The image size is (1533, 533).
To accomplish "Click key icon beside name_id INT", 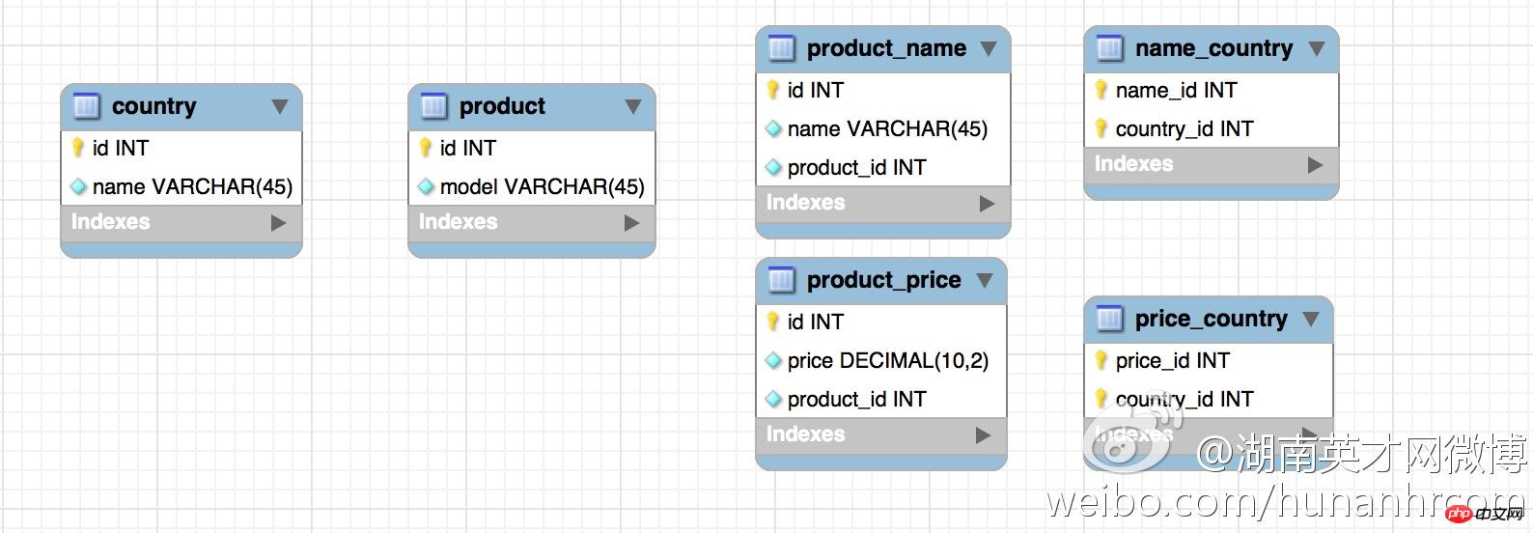I will pyautogui.click(x=1101, y=91).
